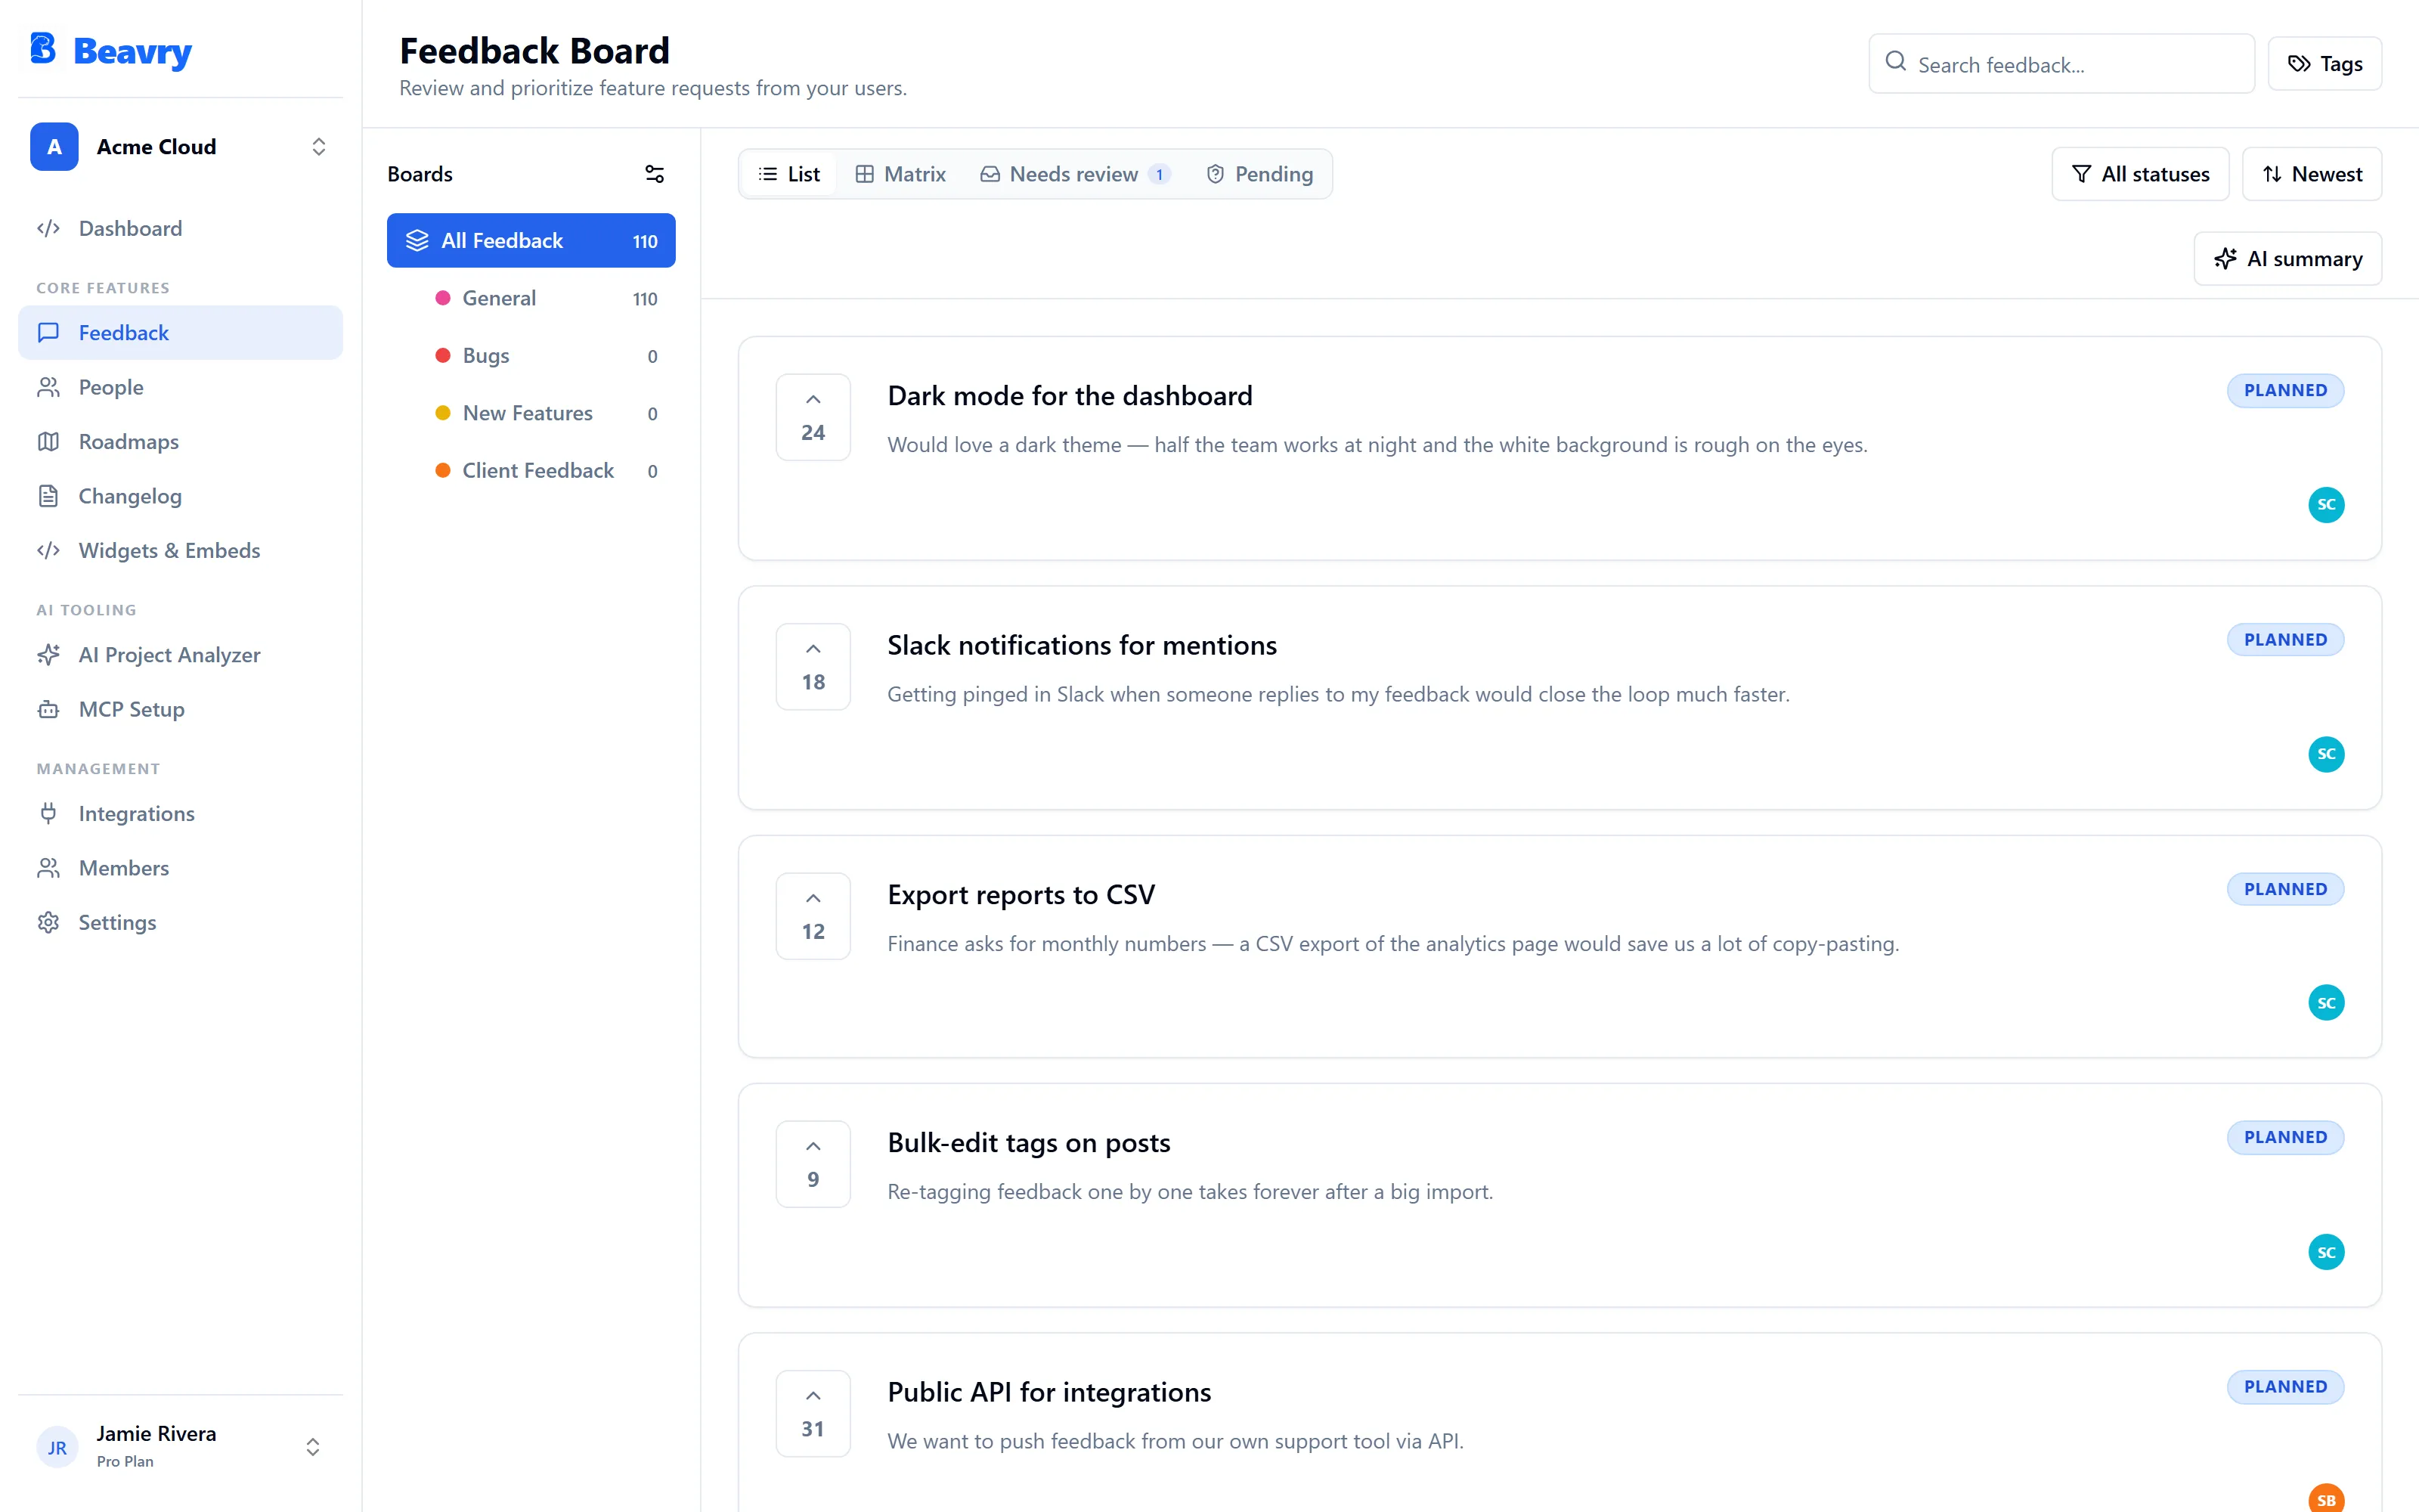Click PLANNED badge on Public API post

tap(2285, 1387)
